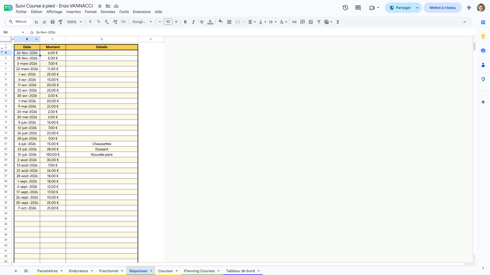The width and height of the screenshot is (490, 275).
Task: Show the all sheets list
Action: [x=26, y=271]
